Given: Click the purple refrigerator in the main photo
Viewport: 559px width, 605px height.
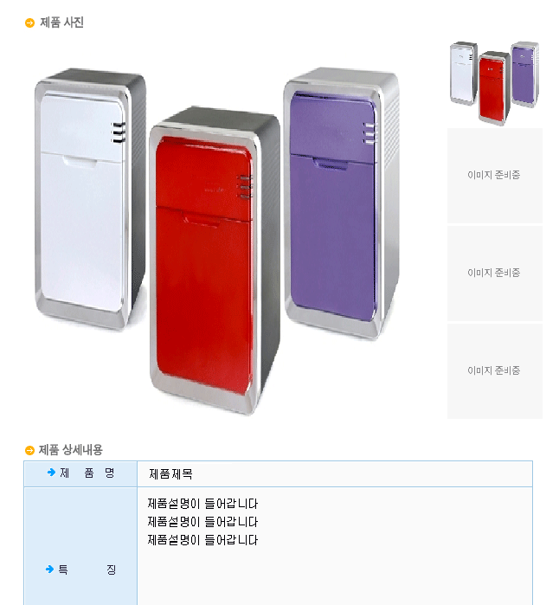Looking at the screenshot, I should pyautogui.click(x=342, y=203).
